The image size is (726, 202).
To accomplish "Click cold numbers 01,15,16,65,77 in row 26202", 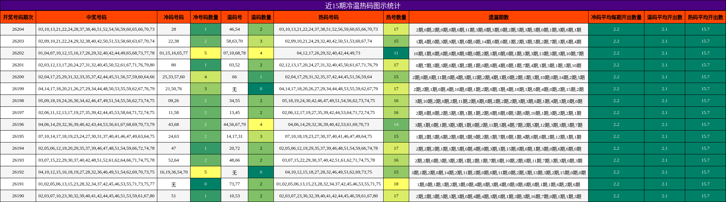I will pos(174,53).
